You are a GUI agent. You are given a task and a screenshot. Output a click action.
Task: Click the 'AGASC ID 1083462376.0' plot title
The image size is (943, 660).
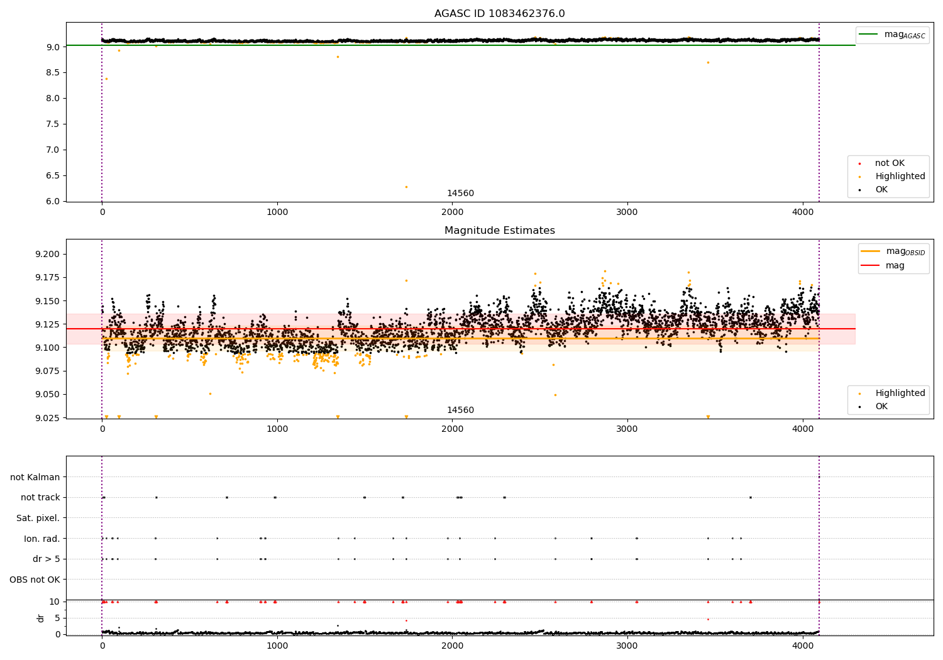pos(499,14)
